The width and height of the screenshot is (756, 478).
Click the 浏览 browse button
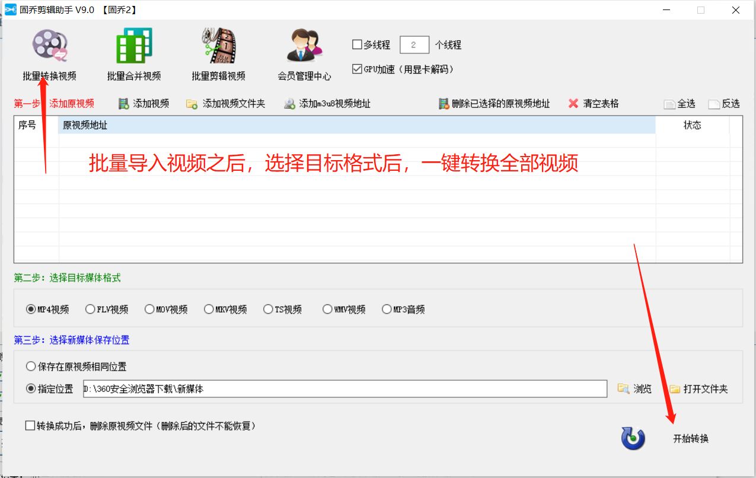(634, 388)
